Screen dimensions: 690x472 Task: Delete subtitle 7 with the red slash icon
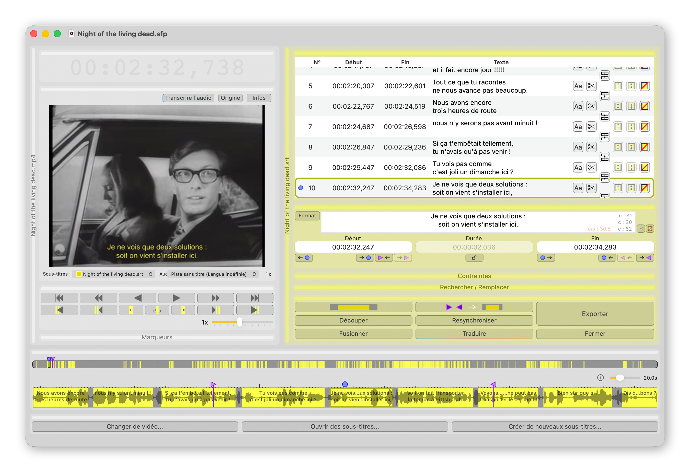(x=644, y=127)
